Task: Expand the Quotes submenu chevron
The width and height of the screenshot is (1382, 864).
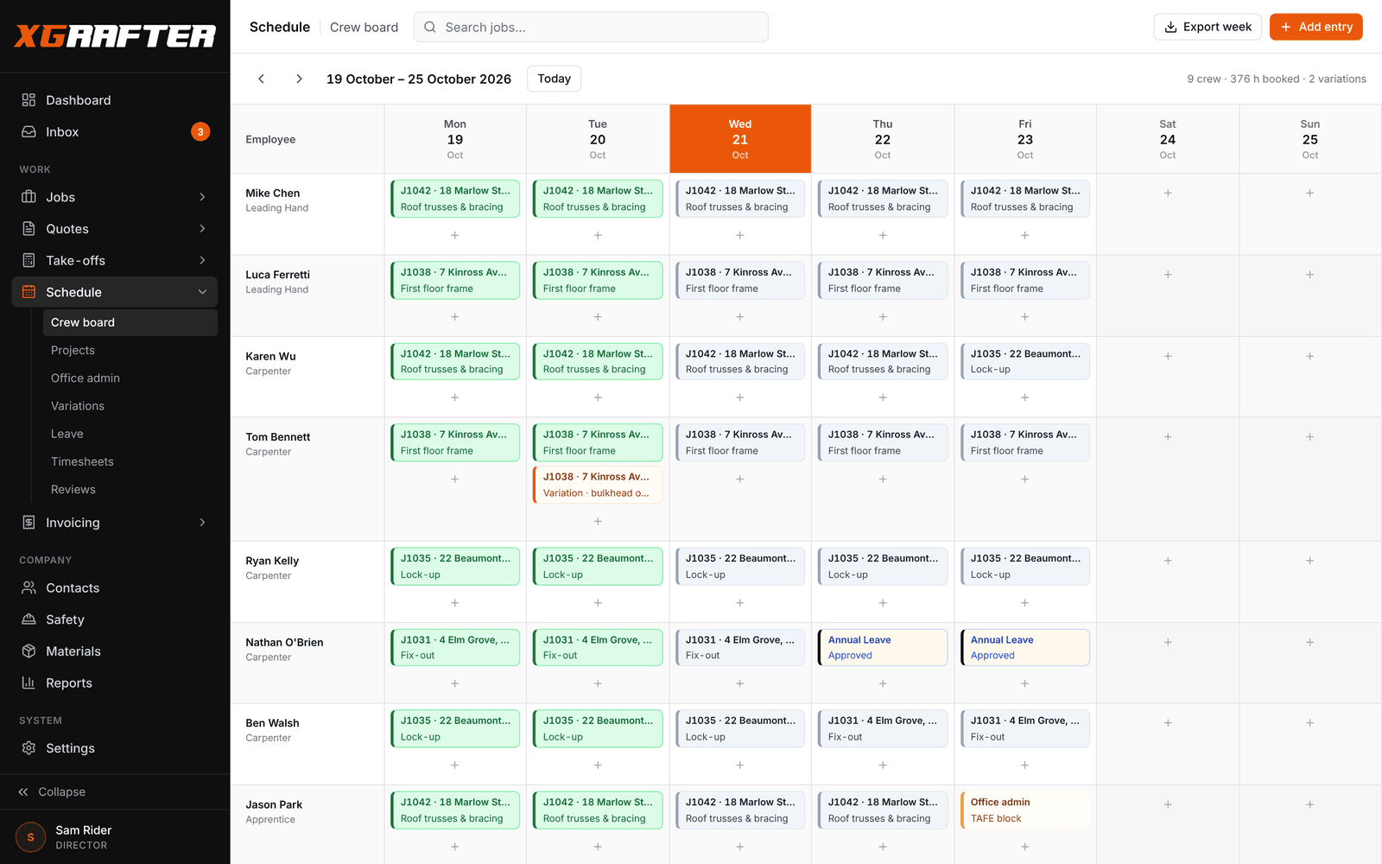Action: 203,229
